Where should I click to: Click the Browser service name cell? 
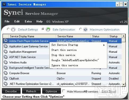tap(61, 73)
